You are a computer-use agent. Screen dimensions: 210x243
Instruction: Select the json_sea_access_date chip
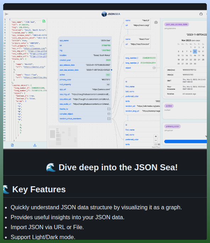click(177, 24)
